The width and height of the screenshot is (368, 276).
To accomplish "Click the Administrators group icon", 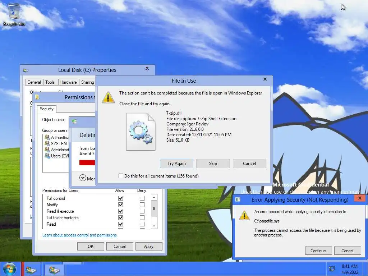I will 47,150.
